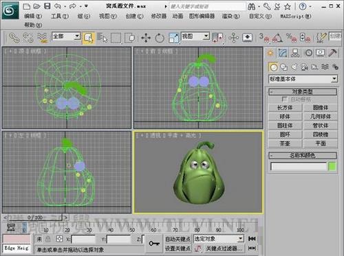The image size is (344, 256).
Task: Expand the Quick Access Toolbar dropdown arrow
Action: pos(86,6)
